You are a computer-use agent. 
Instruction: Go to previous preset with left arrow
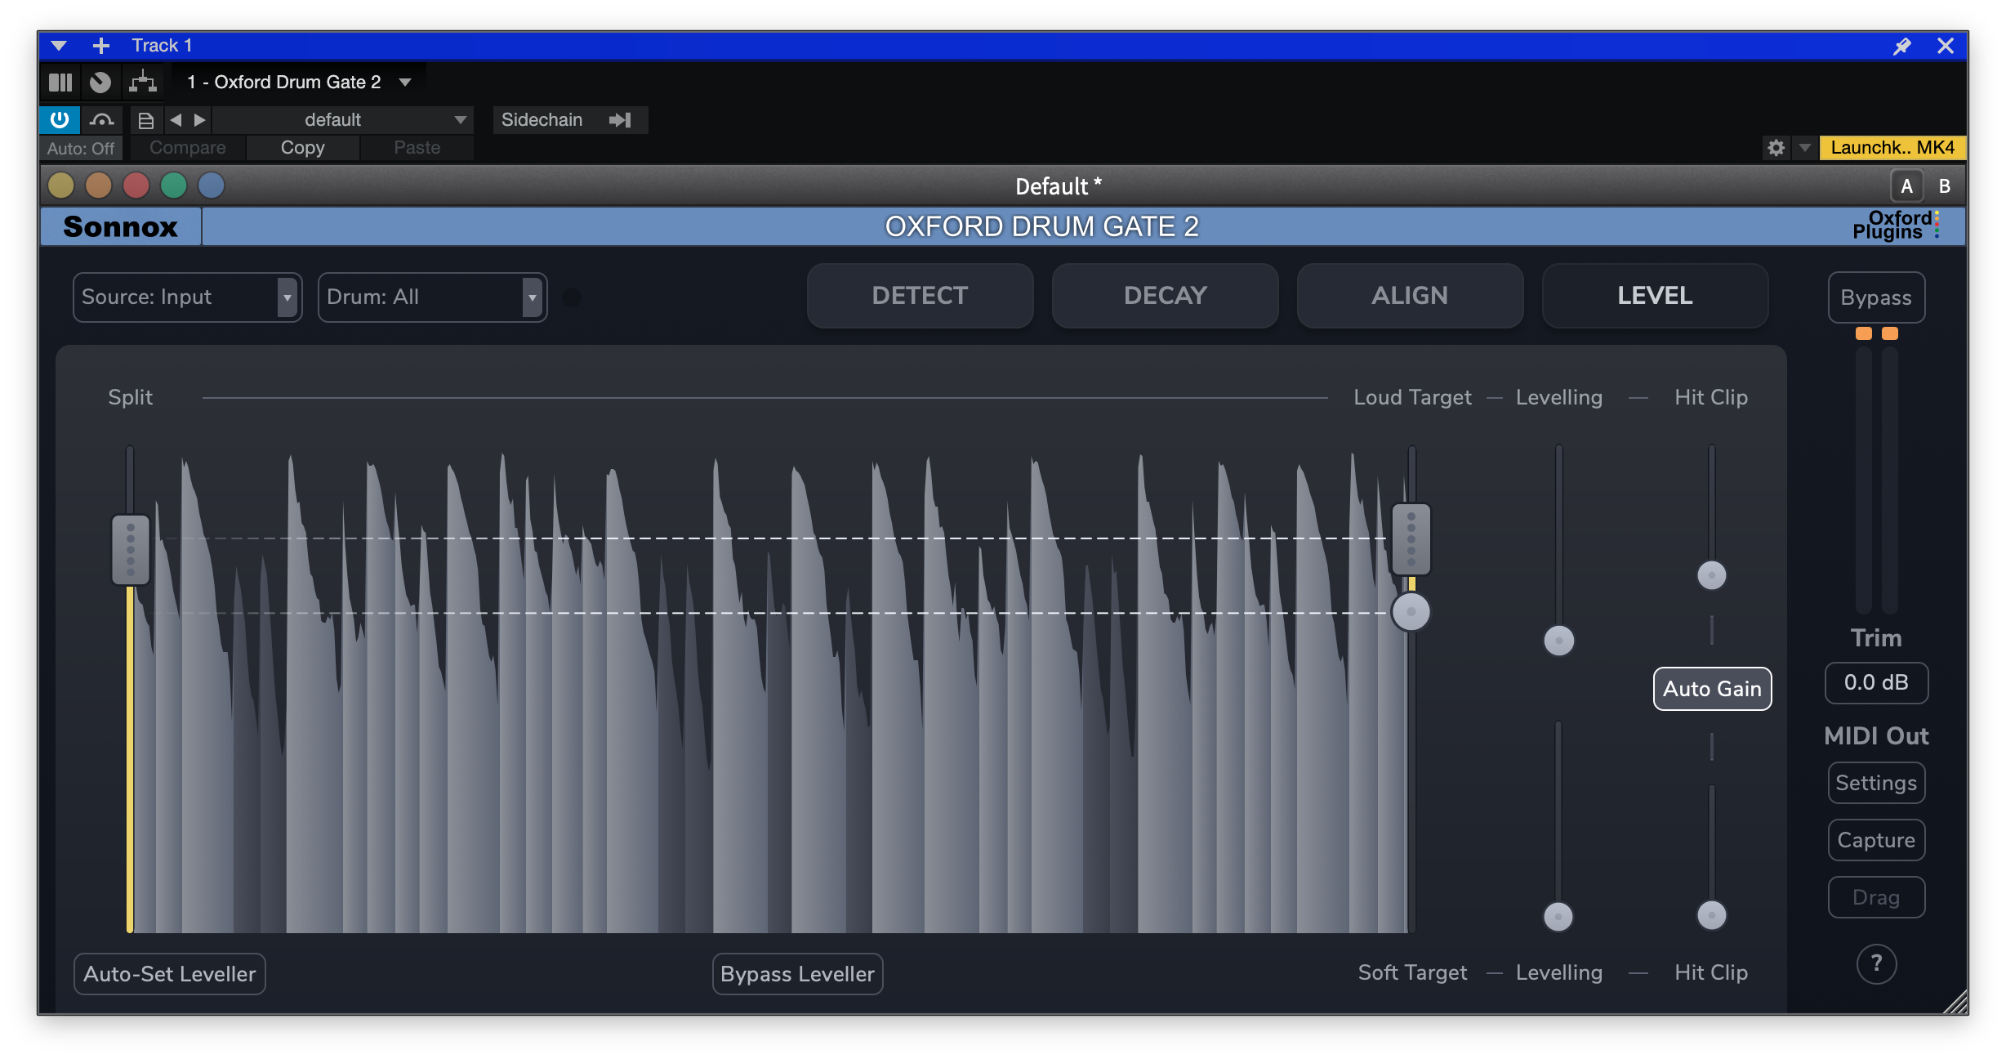176,120
